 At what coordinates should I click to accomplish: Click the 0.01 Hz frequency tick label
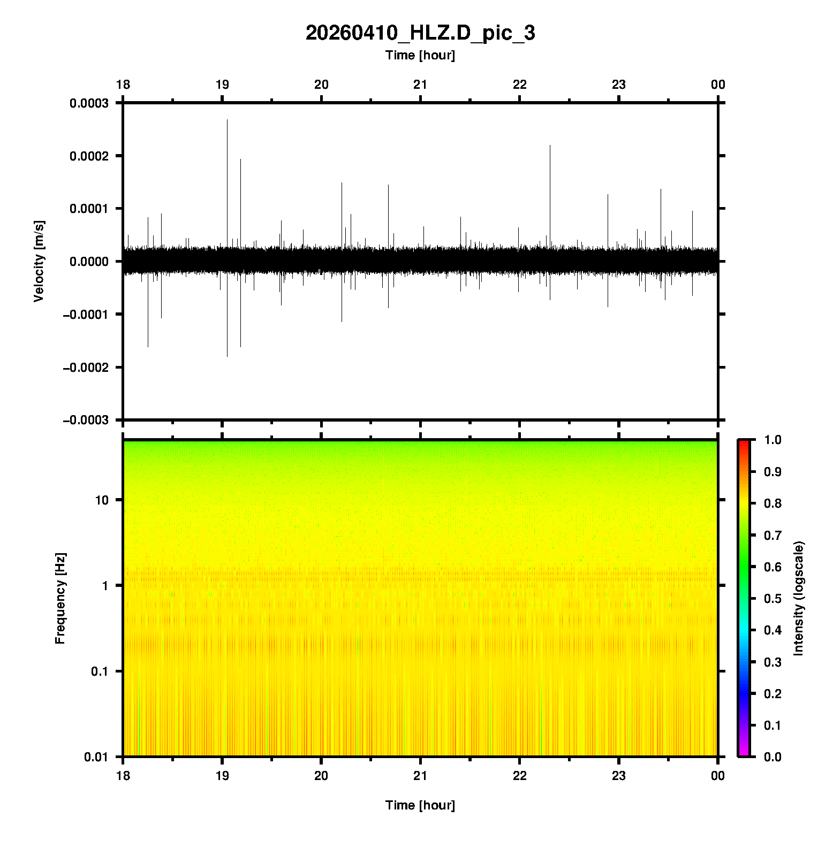click(x=96, y=756)
